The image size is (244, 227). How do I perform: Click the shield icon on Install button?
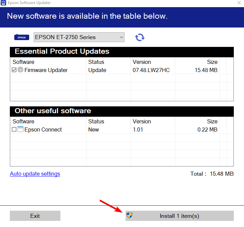pyautogui.click(x=129, y=215)
